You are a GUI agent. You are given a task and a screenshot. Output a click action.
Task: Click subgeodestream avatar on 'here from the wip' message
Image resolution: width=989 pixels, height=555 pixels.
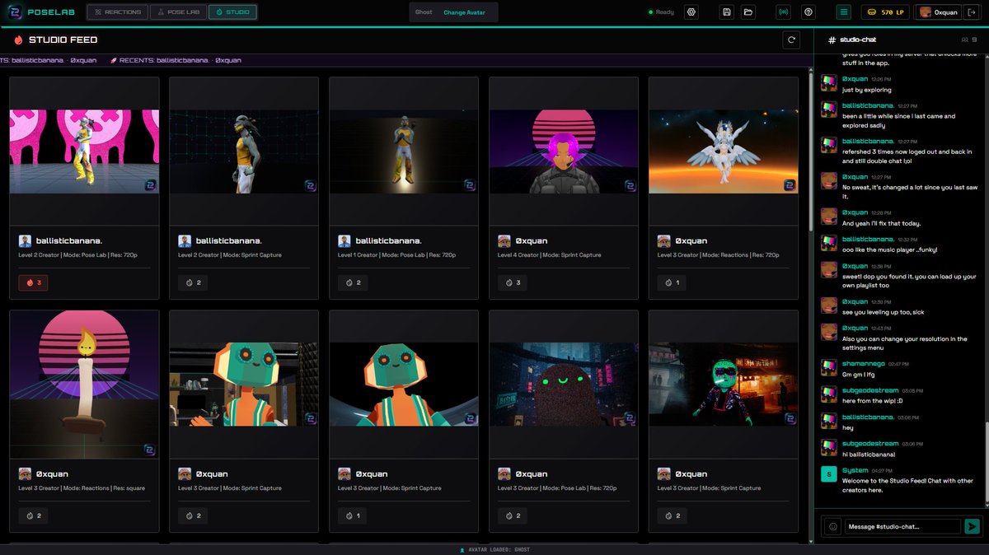click(x=828, y=394)
